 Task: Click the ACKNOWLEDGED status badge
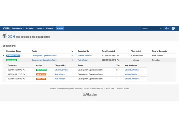click(13, 56)
